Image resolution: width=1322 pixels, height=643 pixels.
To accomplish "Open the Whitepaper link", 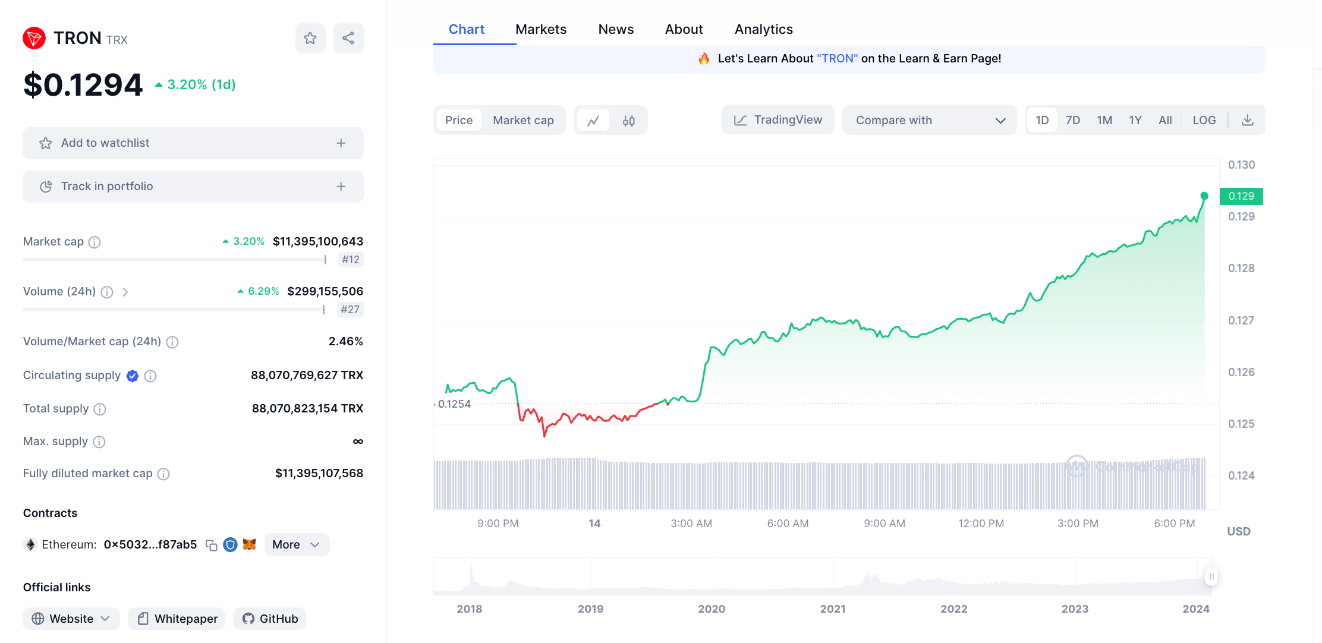I will 177,619.
